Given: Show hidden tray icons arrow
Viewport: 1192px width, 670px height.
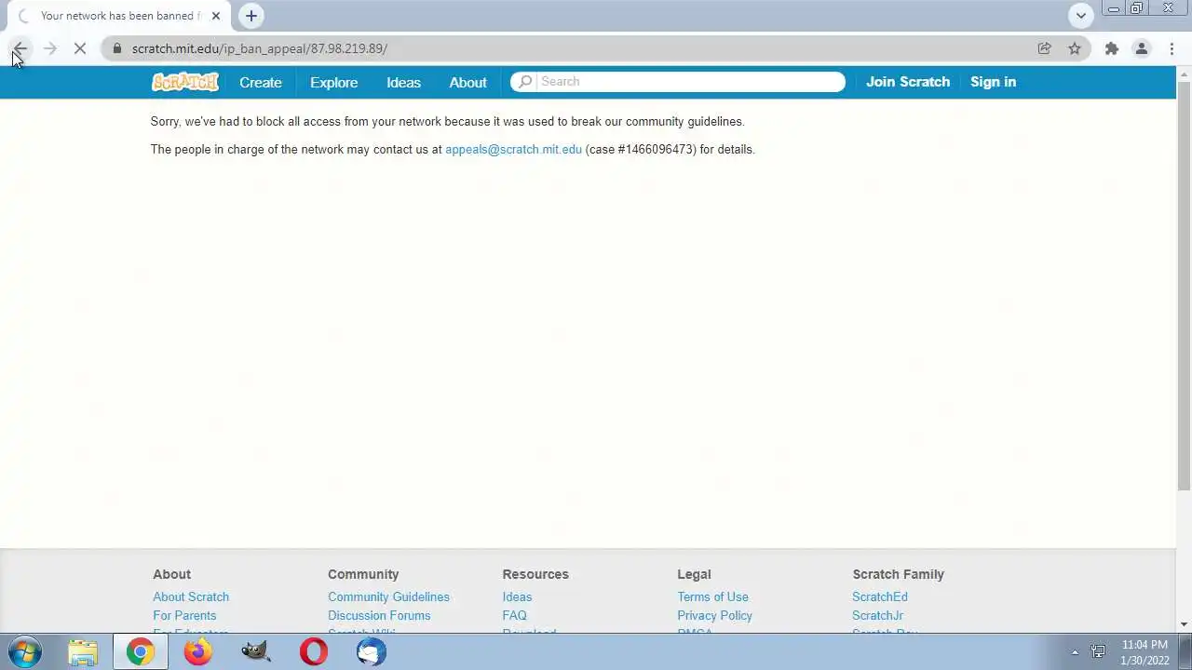Looking at the screenshot, I should click(x=1075, y=652).
